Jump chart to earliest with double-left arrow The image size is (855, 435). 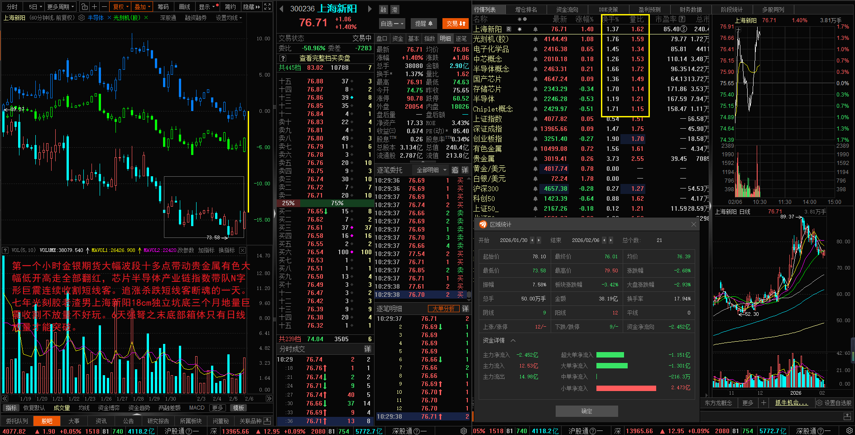coord(5,399)
